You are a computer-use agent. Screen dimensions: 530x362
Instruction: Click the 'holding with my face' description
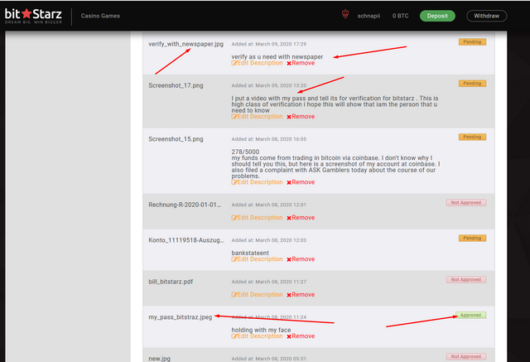261,330
